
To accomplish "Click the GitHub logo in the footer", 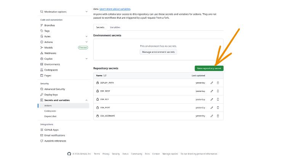I will (x=69, y=154).
